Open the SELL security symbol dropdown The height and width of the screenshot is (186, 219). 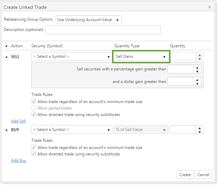click(x=72, y=56)
